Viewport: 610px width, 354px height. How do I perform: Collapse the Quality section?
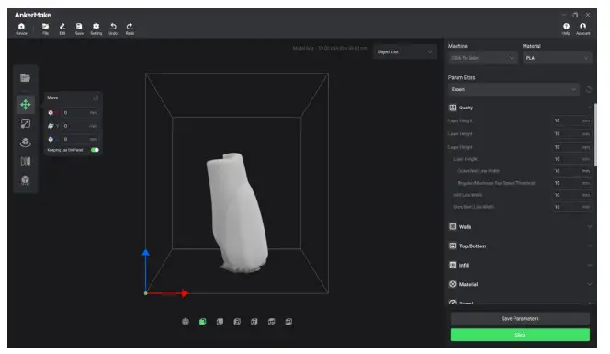(590, 108)
